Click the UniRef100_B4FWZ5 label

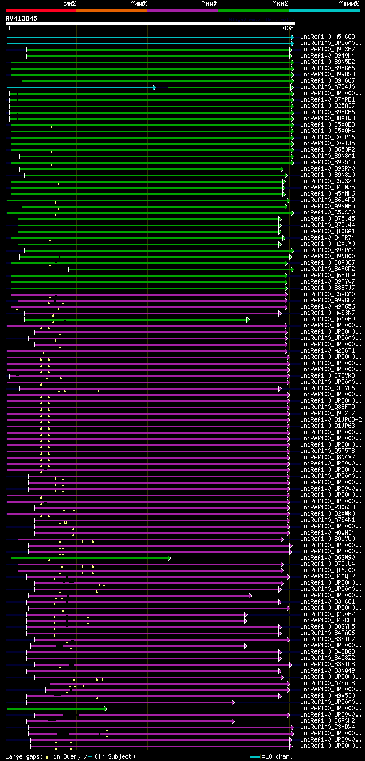[327, 187]
